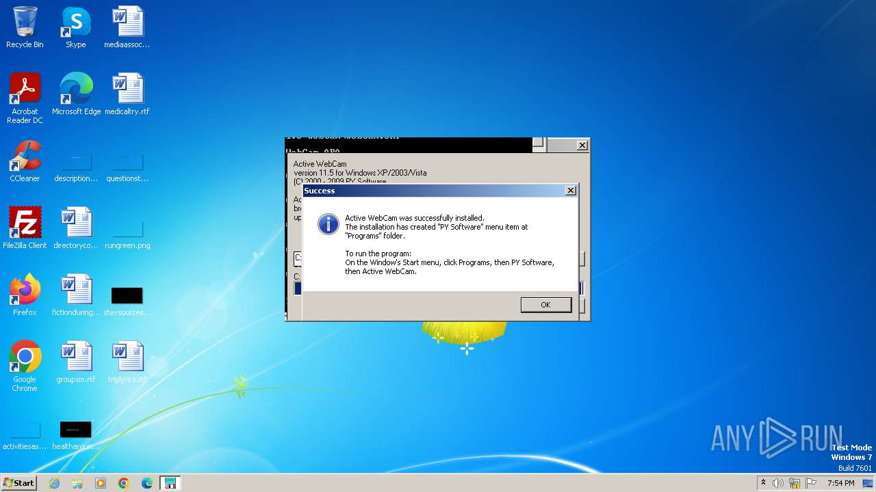
Task: Select the medicaltry.rtf file icon
Action: coord(127,94)
